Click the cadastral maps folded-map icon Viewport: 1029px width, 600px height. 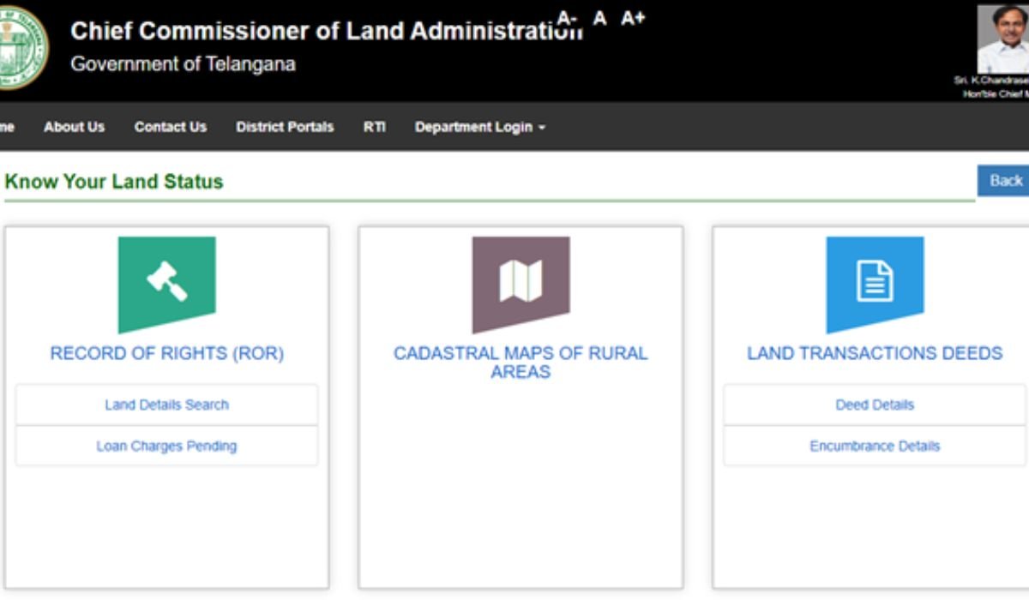pos(521,284)
